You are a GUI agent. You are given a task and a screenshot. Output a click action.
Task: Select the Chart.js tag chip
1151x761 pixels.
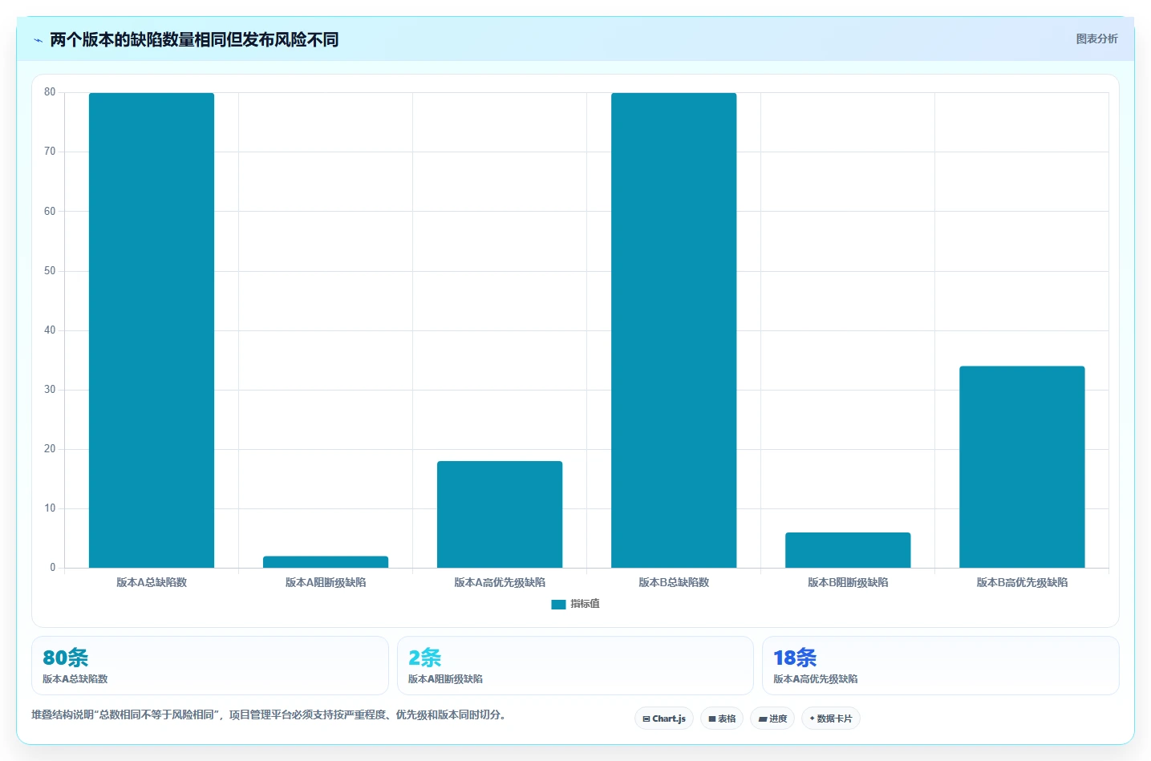(x=664, y=718)
